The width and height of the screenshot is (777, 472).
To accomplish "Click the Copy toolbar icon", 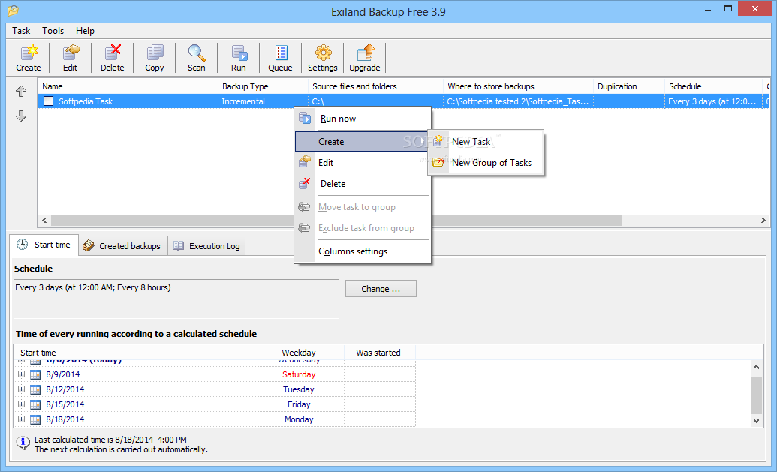I will [x=155, y=53].
